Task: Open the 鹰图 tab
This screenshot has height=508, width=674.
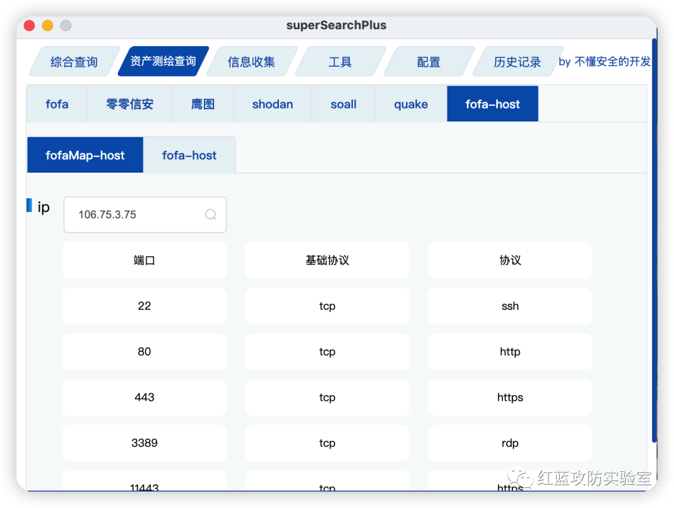Action: coord(203,104)
